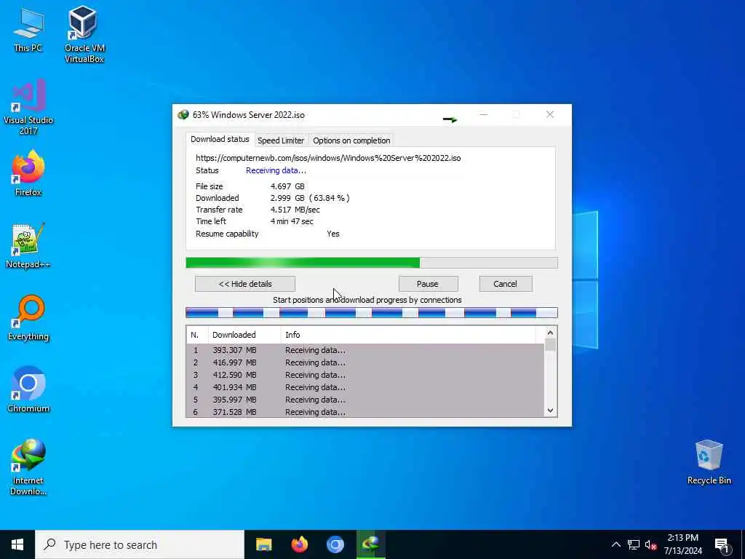Select connection row 5 with 395.997 MB

(365, 400)
